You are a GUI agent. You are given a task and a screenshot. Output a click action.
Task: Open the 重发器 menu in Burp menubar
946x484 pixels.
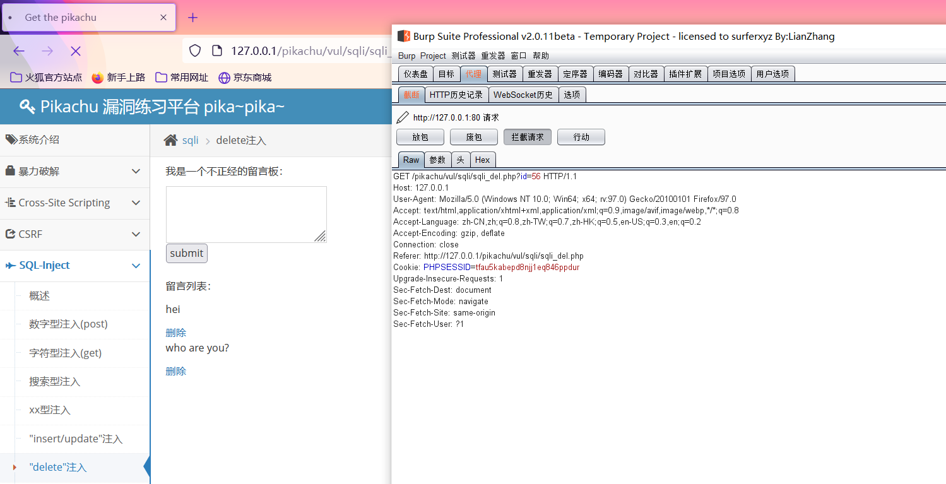pos(494,56)
